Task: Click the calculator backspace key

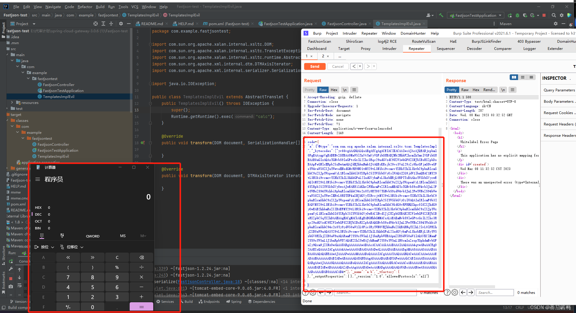Action: [x=142, y=257]
